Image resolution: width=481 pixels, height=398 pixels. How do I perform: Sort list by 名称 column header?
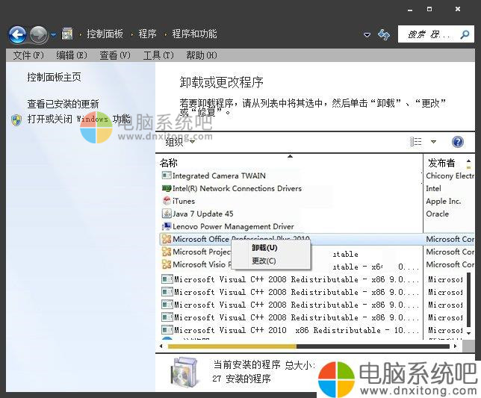click(168, 163)
